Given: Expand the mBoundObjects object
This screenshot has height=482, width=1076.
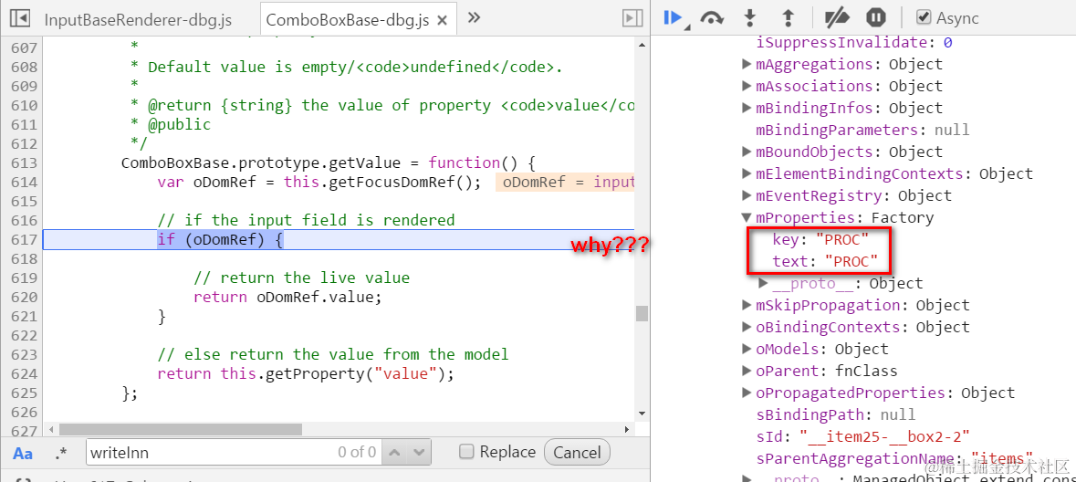Looking at the screenshot, I should coord(747,152).
